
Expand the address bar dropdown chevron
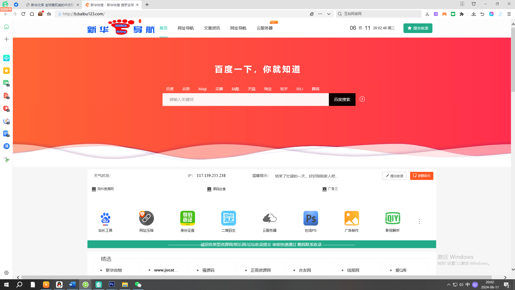[329, 14]
